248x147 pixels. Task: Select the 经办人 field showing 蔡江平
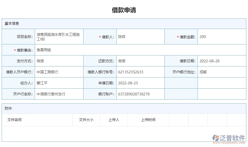pos(59,83)
